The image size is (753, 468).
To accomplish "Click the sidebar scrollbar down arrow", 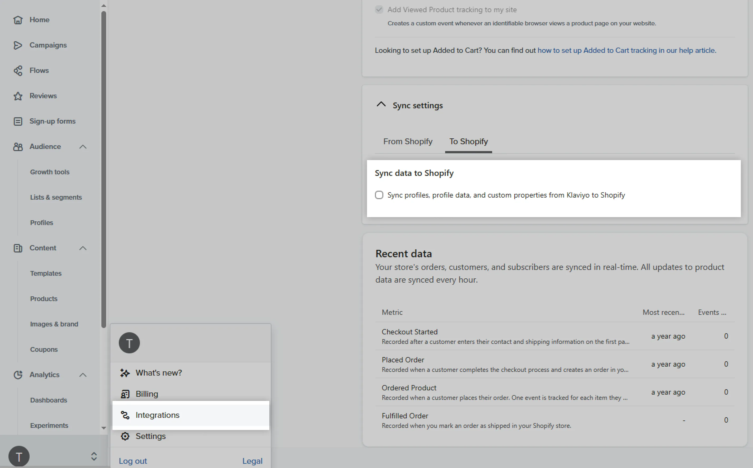I will (x=104, y=428).
